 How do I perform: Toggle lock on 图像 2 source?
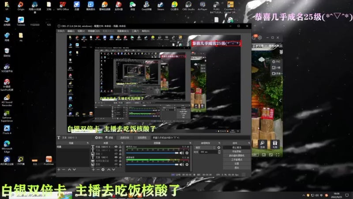(x=120, y=153)
